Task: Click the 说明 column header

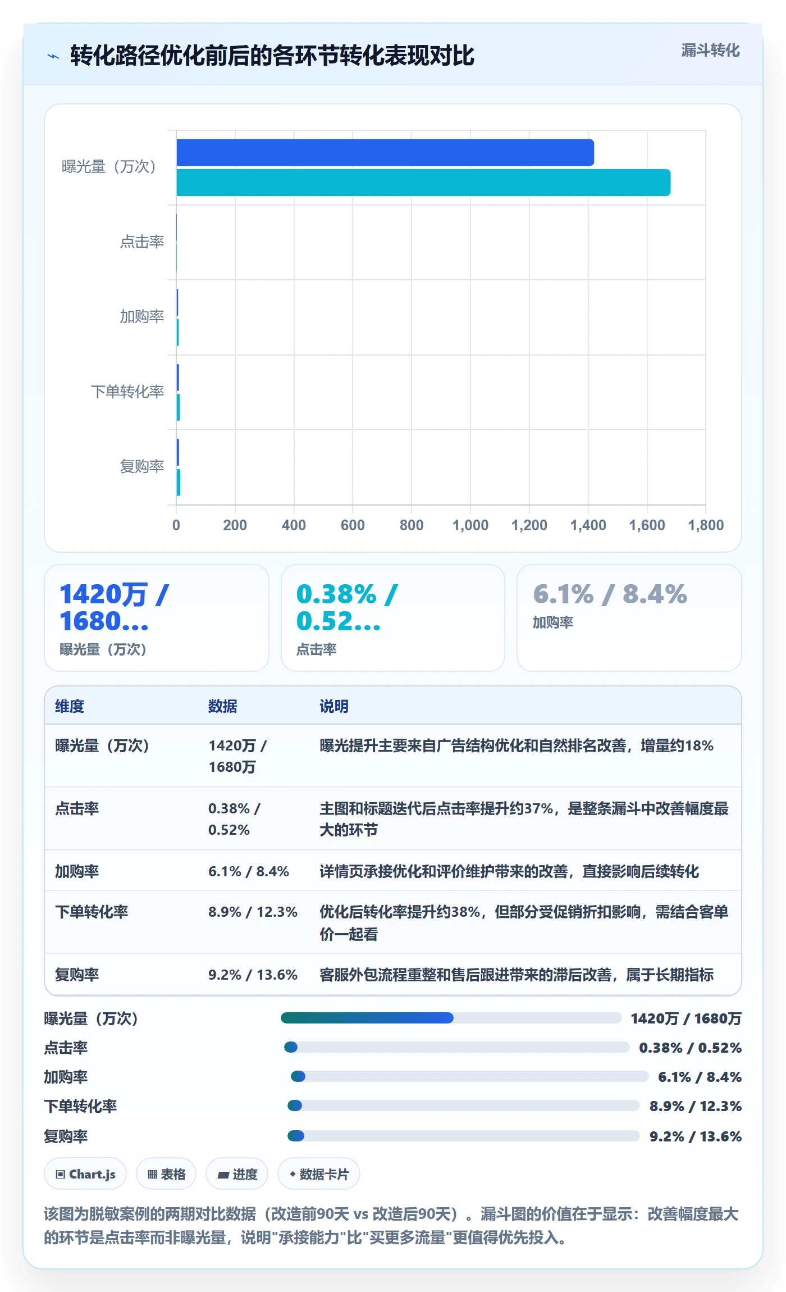Action: [x=334, y=706]
